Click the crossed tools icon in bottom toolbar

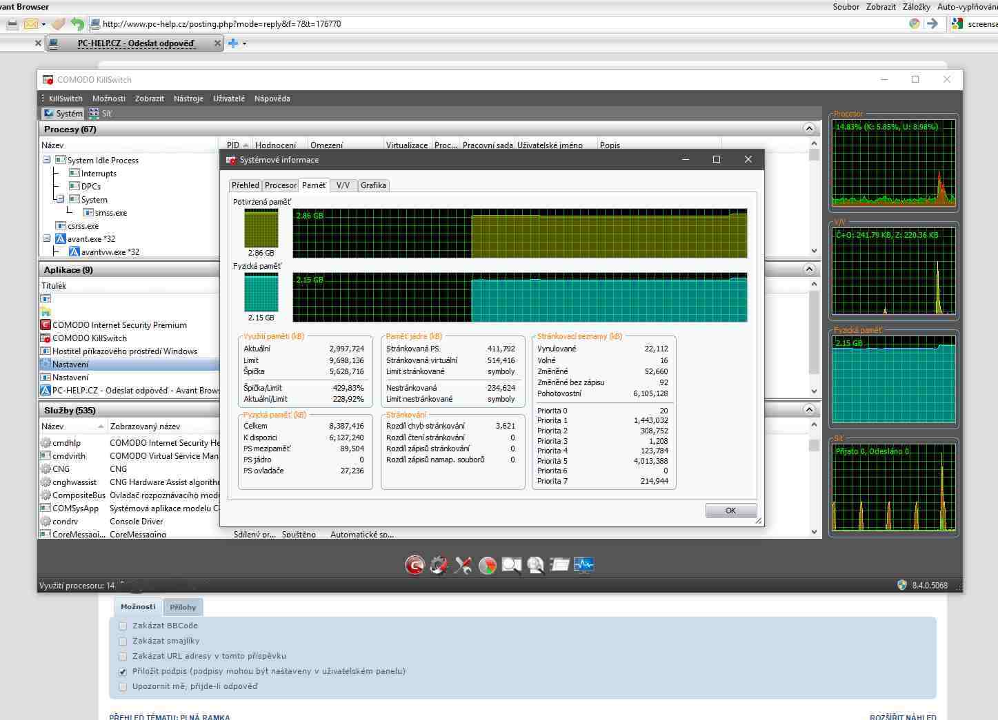tap(463, 566)
